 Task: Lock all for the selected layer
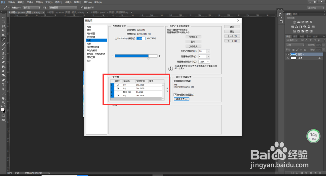coord(305,50)
